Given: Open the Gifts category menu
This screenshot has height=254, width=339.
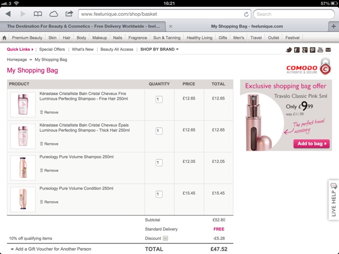Looking at the screenshot, I should [x=222, y=38].
